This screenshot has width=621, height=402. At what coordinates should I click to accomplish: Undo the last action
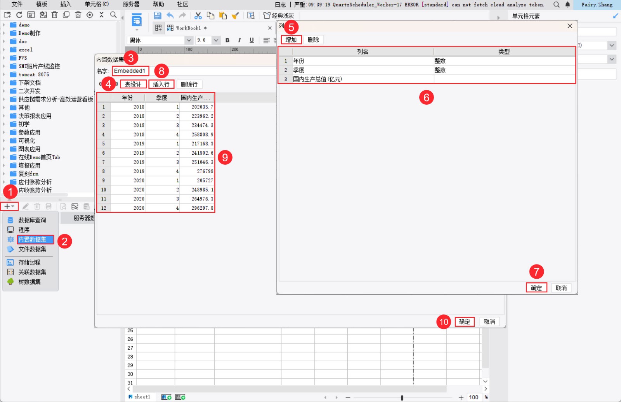170,16
